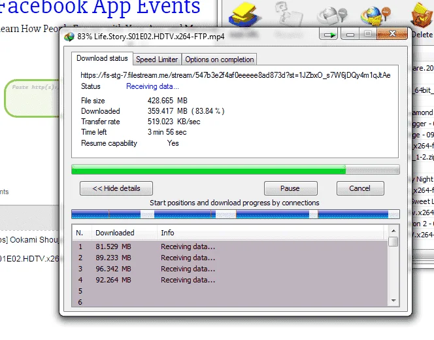Select connection row 4 with 92.264 MB
434x340 pixels.
(229, 280)
